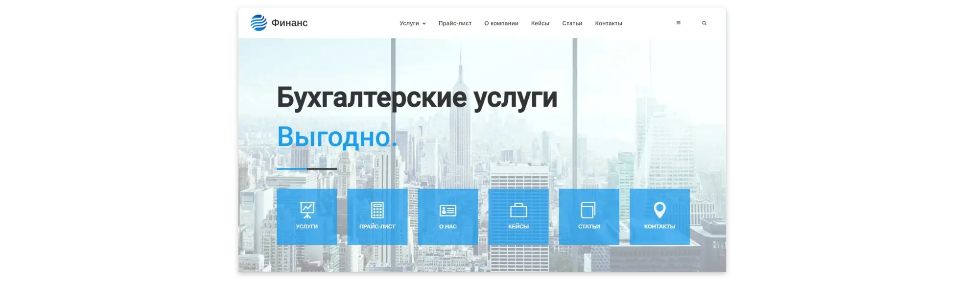Select Кейсы in the top navigation
964x281 pixels.
[x=540, y=23]
